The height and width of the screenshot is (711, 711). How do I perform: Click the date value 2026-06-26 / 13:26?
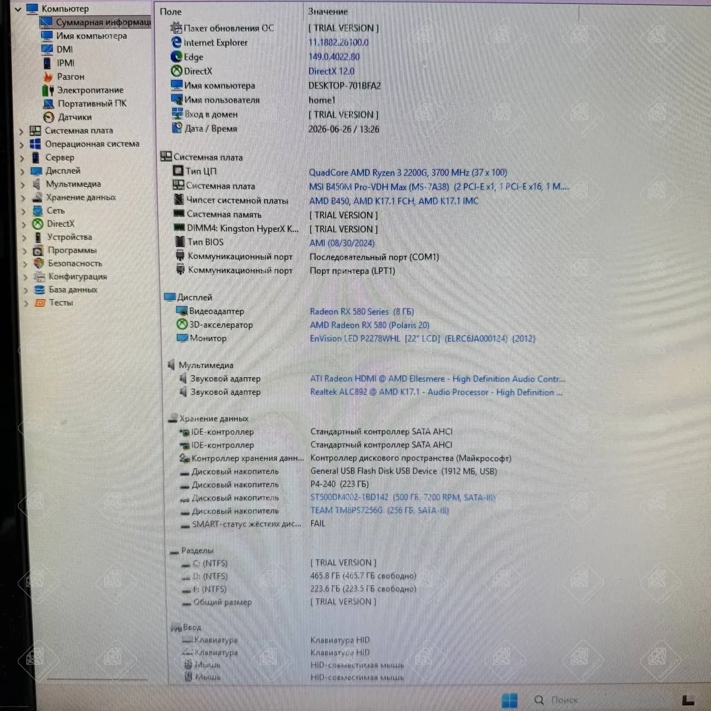pyautogui.click(x=344, y=129)
